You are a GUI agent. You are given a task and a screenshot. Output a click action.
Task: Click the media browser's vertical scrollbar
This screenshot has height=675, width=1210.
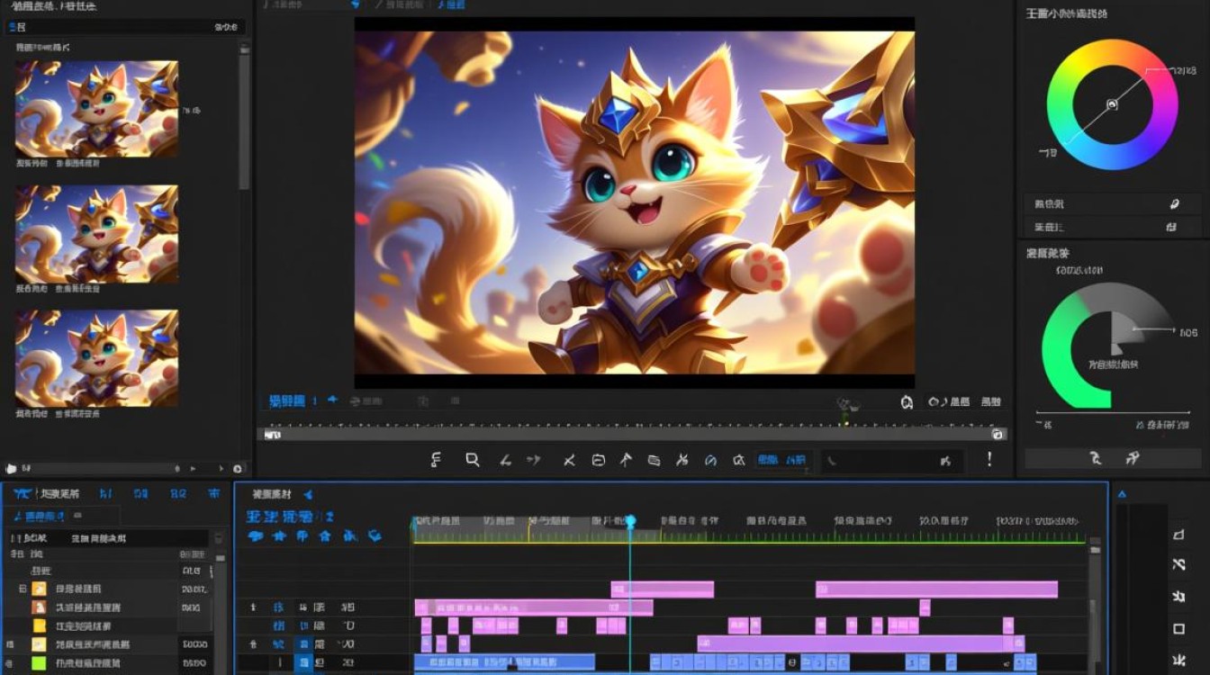[244, 117]
